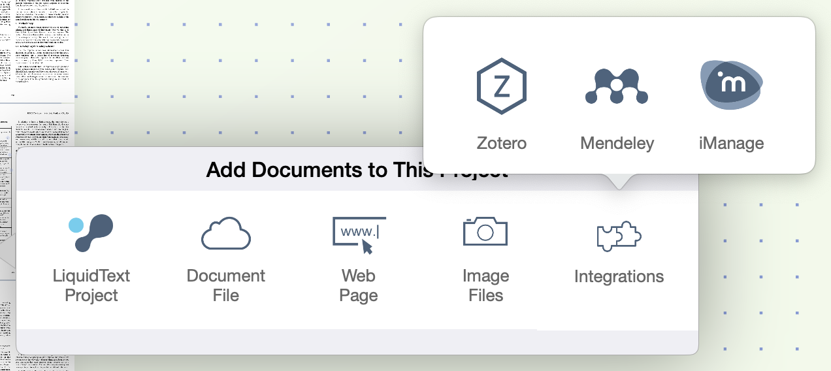Click the document page at top left
831x371 pixels.
(37, 46)
